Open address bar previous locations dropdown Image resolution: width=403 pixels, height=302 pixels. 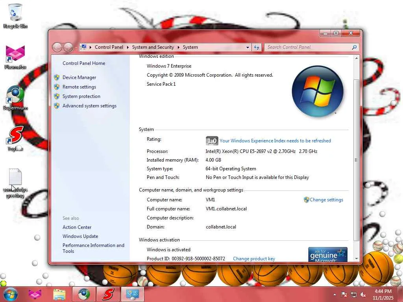pyautogui.click(x=248, y=47)
